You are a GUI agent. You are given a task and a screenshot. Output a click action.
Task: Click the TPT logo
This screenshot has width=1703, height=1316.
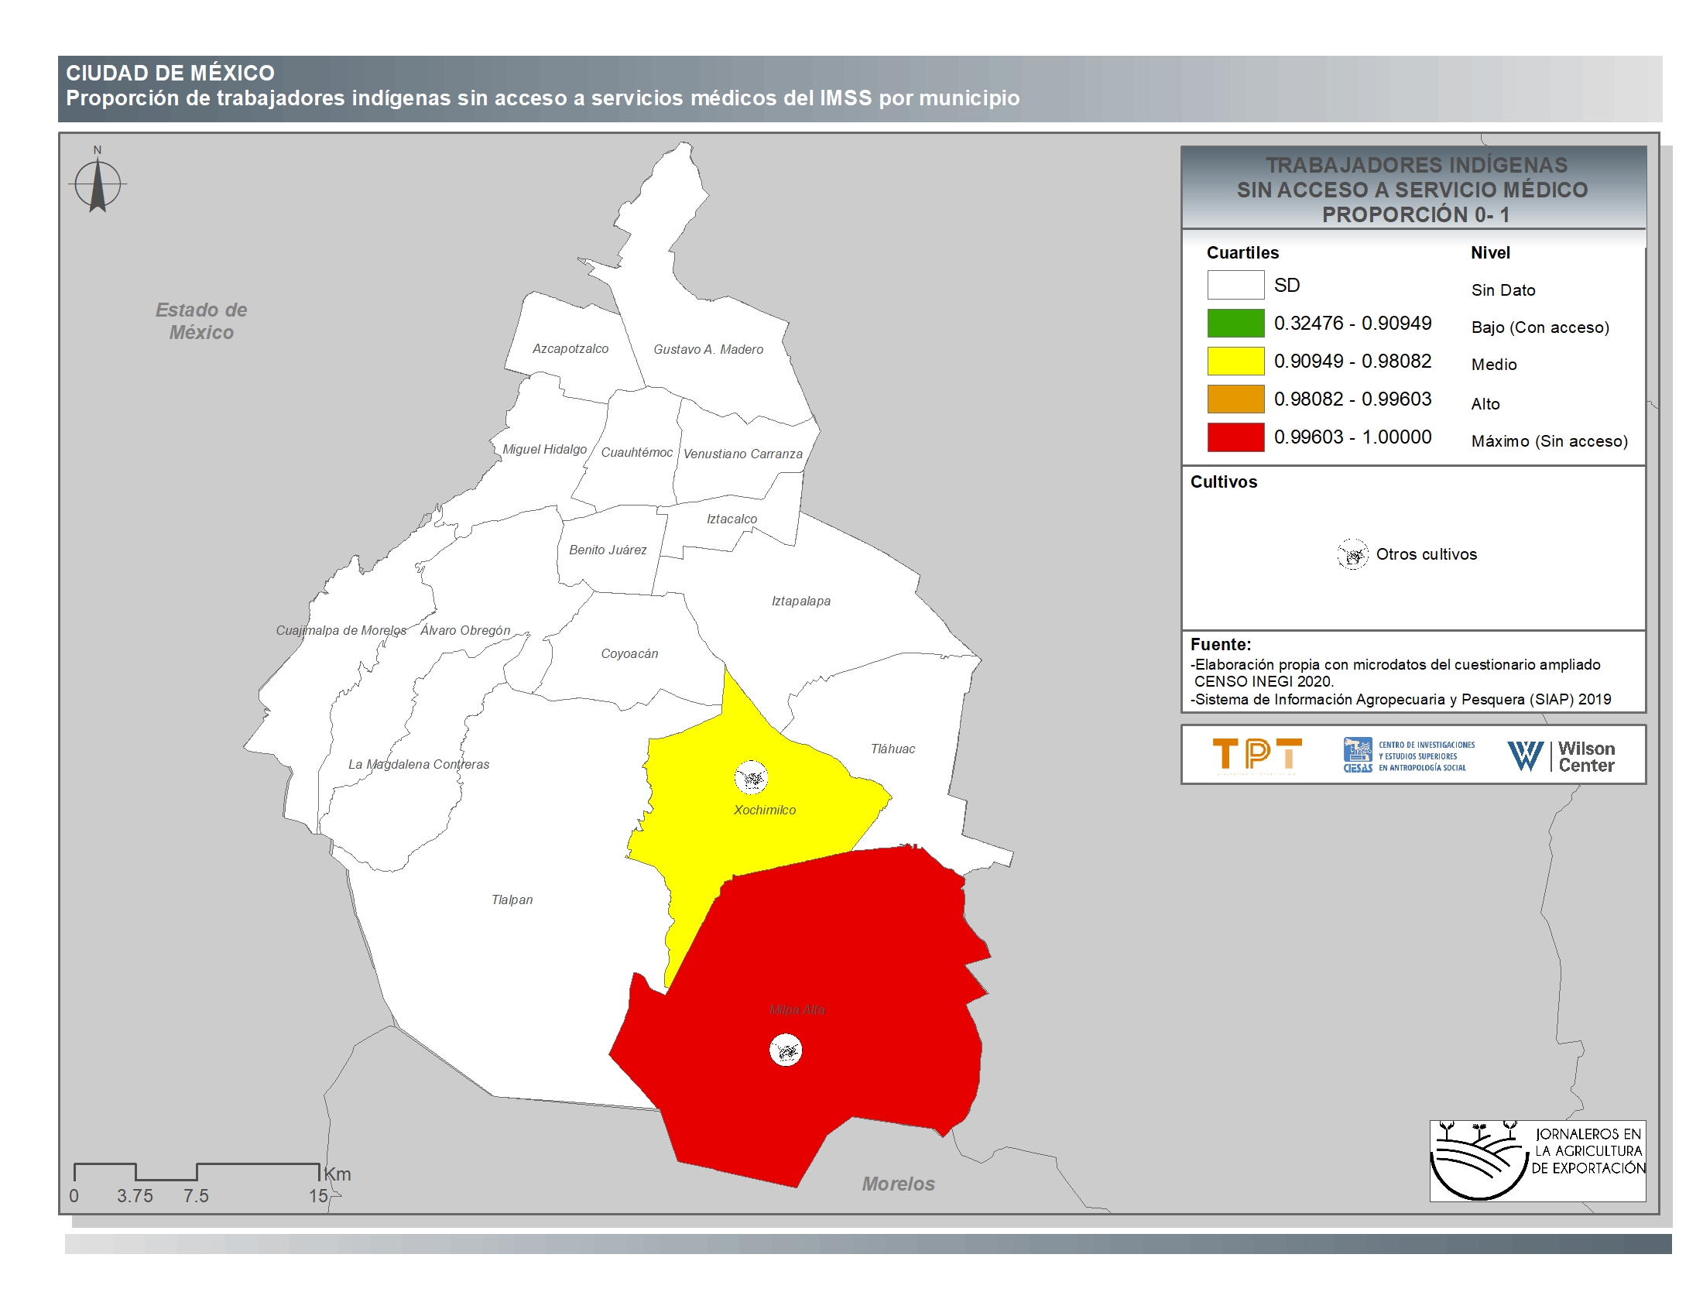[1257, 755]
